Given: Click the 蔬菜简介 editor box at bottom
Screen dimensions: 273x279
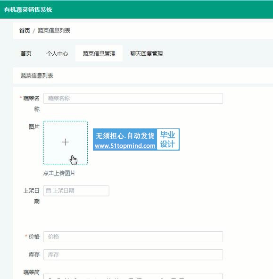Looking at the screenshot, I should [133, 276].
